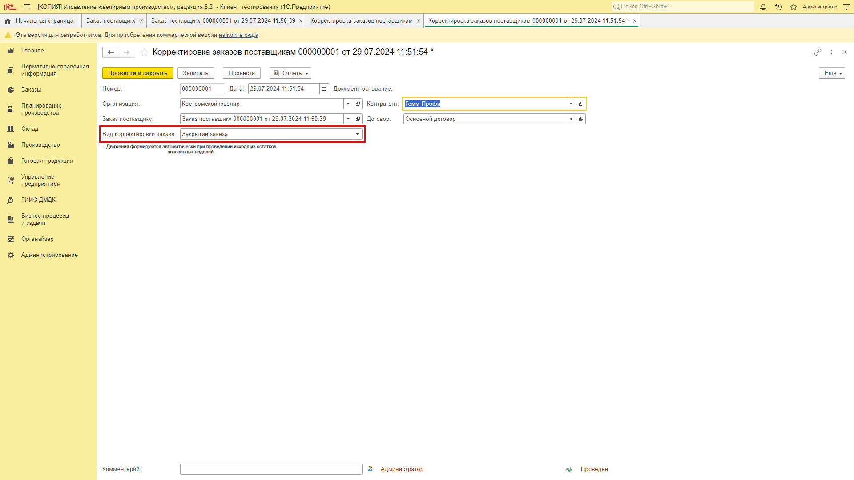Open favorites star in title bar
The width and height of the screenshot is (854, 480).
[x=794, y=7]
